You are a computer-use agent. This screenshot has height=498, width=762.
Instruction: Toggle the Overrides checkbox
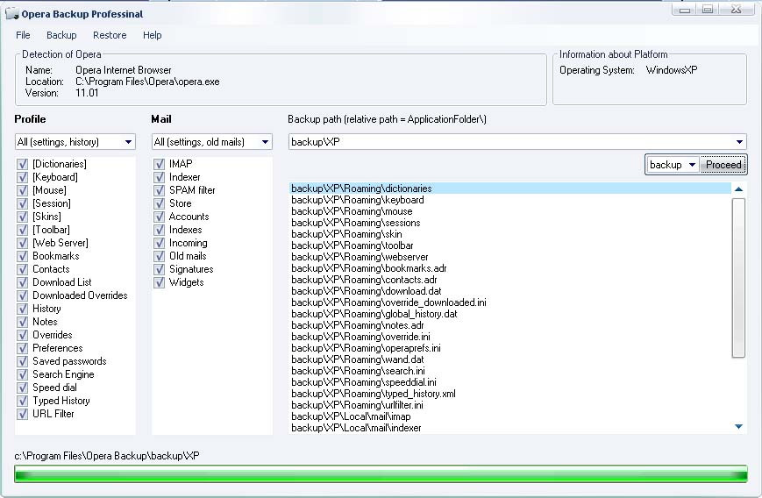coord(22,335)
